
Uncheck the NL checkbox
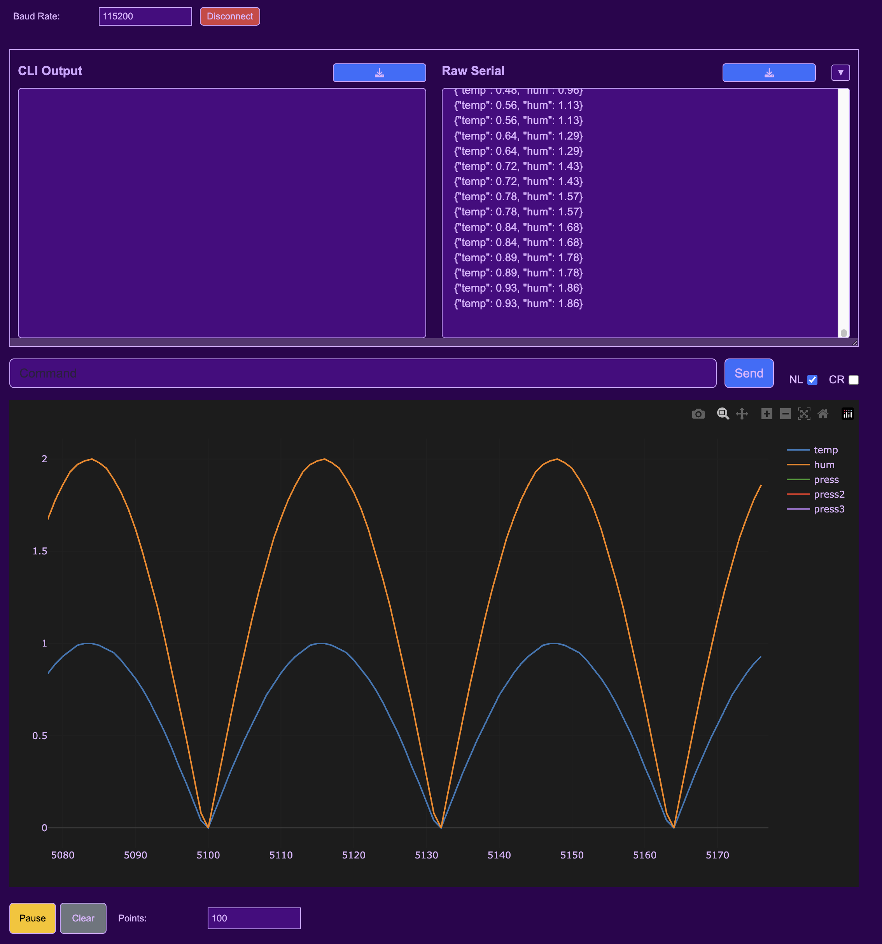pos(813,380)
